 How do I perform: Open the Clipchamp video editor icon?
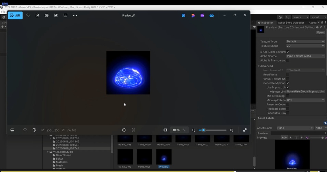[202, 15]
